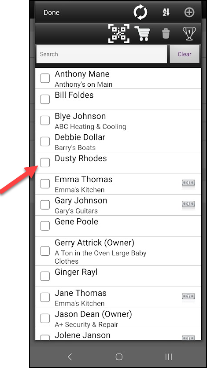Tap the Android back navigation button
207x368 pixels.
pyautogui.click(x=70, y=357)
